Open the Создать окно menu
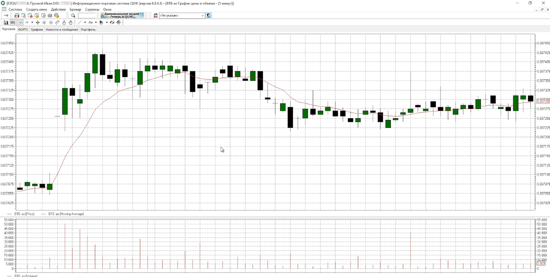This screenshot has height=277, width=550. coord(36,9)
